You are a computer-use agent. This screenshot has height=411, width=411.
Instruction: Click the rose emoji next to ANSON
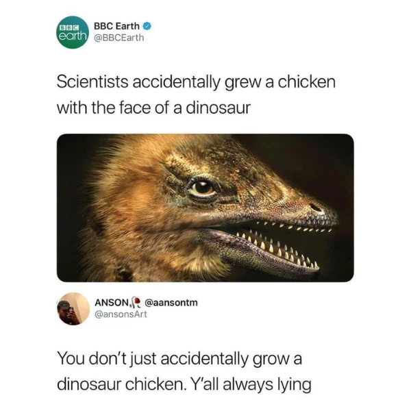pyautogui.click(x=136, y=302)
